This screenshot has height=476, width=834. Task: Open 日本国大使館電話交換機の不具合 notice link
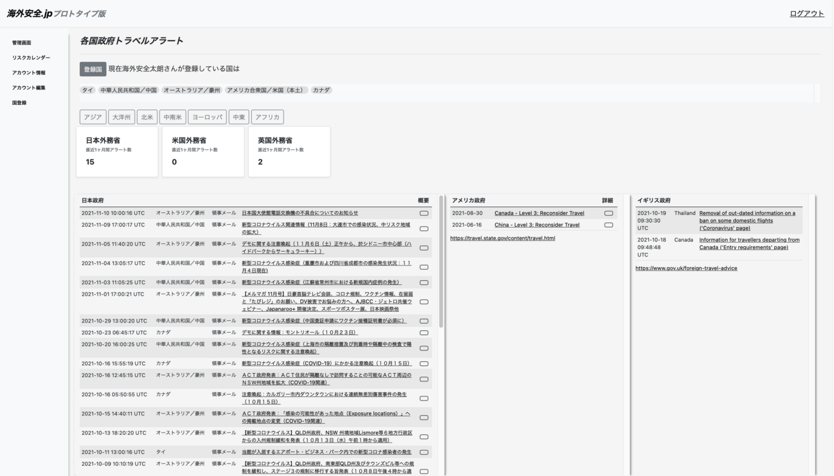click(x=300, y=213)
